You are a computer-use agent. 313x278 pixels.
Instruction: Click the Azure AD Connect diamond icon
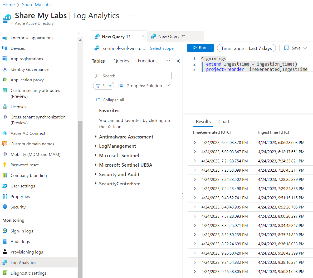pos(5,133)
